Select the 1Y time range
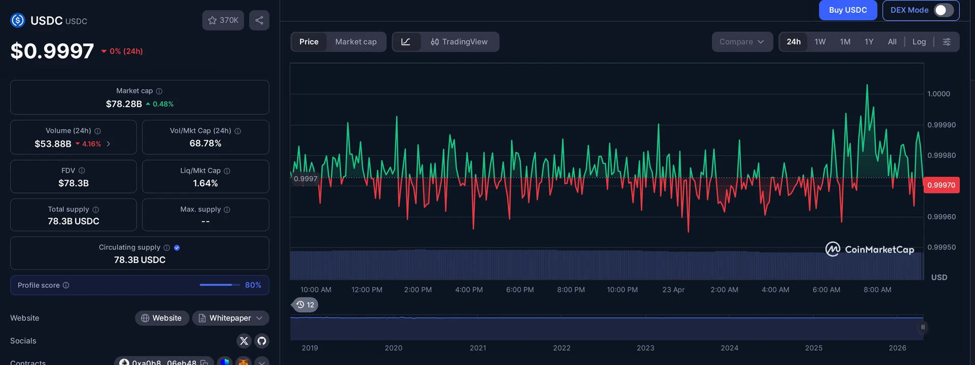This screenshot has width=975, height=365. click(x=869, y=42)
